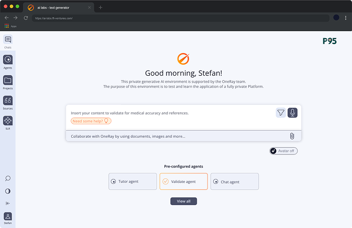
Task: Click the View all button
Action: (184, 201)
